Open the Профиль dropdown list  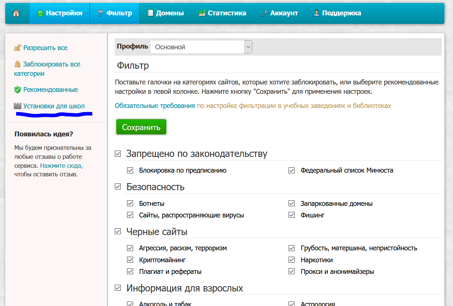[201, 47]
